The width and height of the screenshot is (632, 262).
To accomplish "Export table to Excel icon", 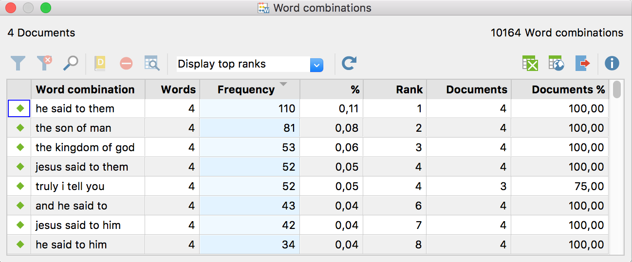I will (x=530, y=63).
